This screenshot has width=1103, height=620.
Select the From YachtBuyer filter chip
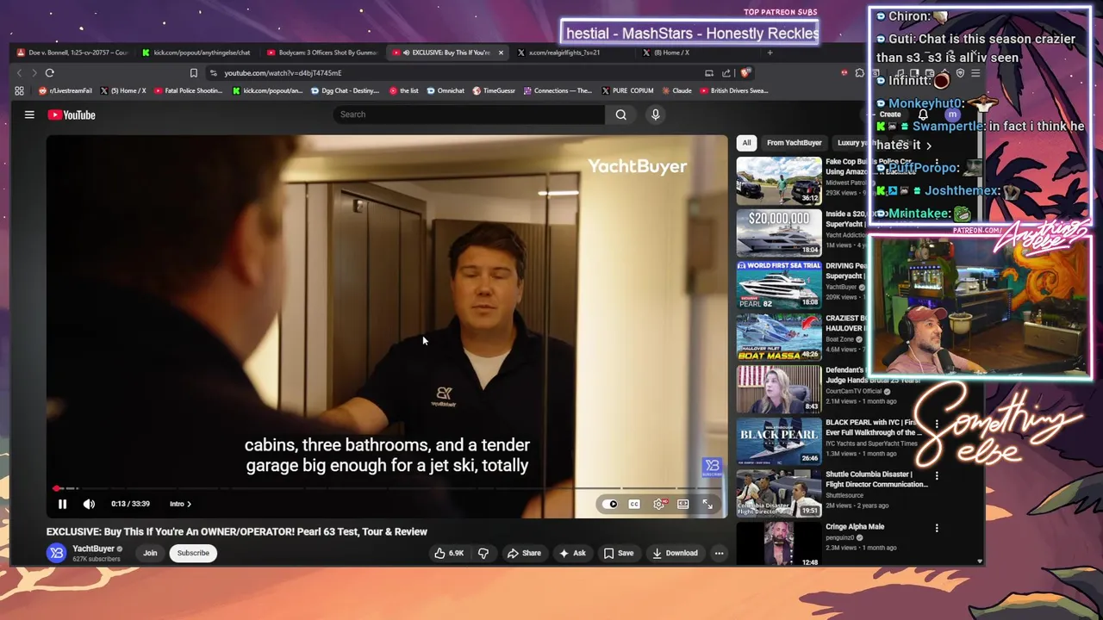(794, 143)
